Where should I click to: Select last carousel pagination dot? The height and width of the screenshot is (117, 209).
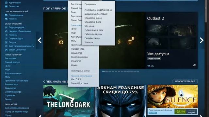click(x=138, y=71)
